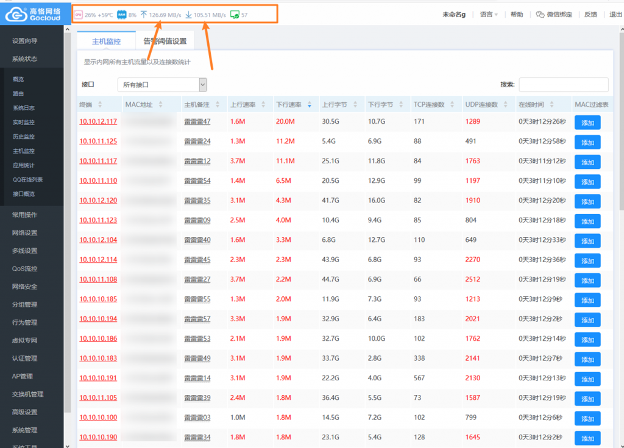
Task: Sort by 下行速率 column sort arrow
Action: 309,105
